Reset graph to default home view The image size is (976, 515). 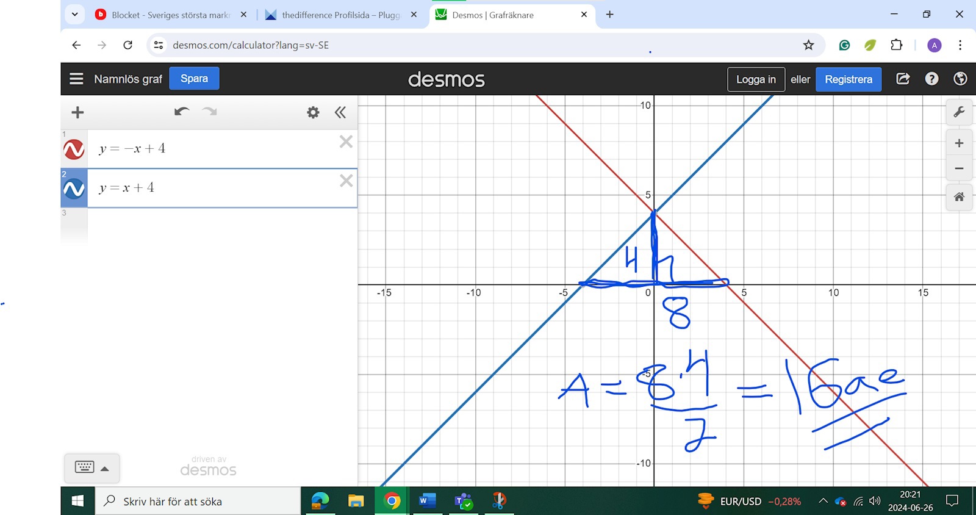pos(959,196)
